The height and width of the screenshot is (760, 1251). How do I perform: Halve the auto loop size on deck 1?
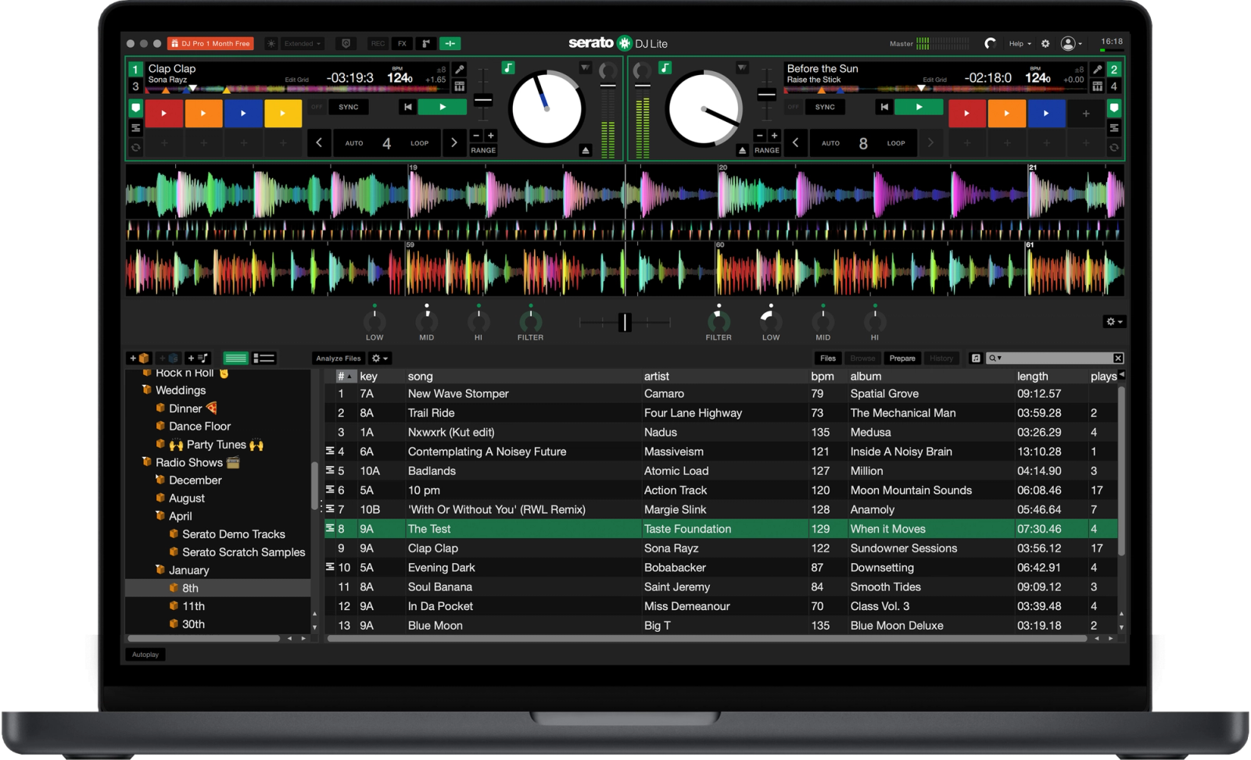pos(319,143)
